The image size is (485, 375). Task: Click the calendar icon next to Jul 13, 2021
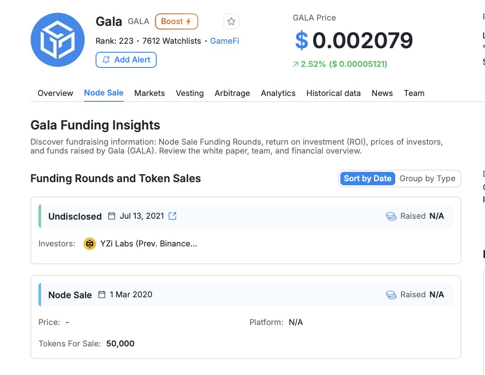112,216
